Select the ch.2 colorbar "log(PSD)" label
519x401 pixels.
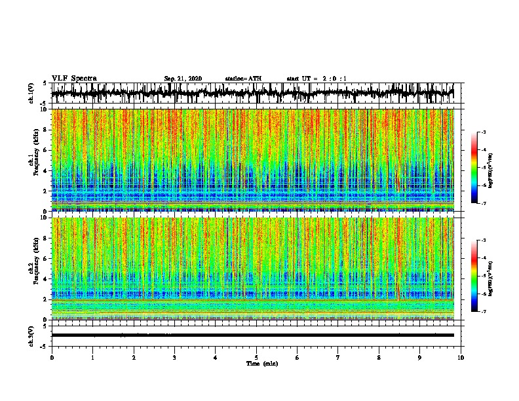click(x=490, y=278)
